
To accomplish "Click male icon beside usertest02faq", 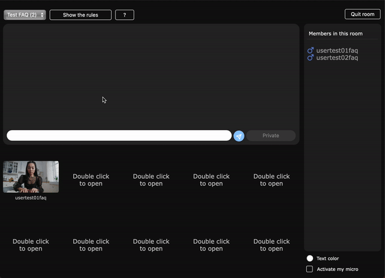I will (x=311, y=58).
